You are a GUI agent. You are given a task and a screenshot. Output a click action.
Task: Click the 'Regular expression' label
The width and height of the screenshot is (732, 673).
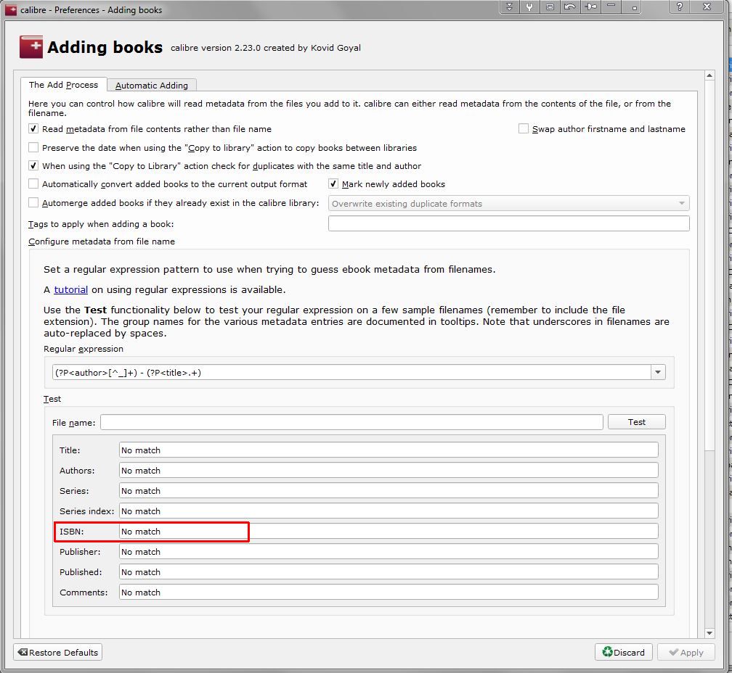tap(84, 349)
